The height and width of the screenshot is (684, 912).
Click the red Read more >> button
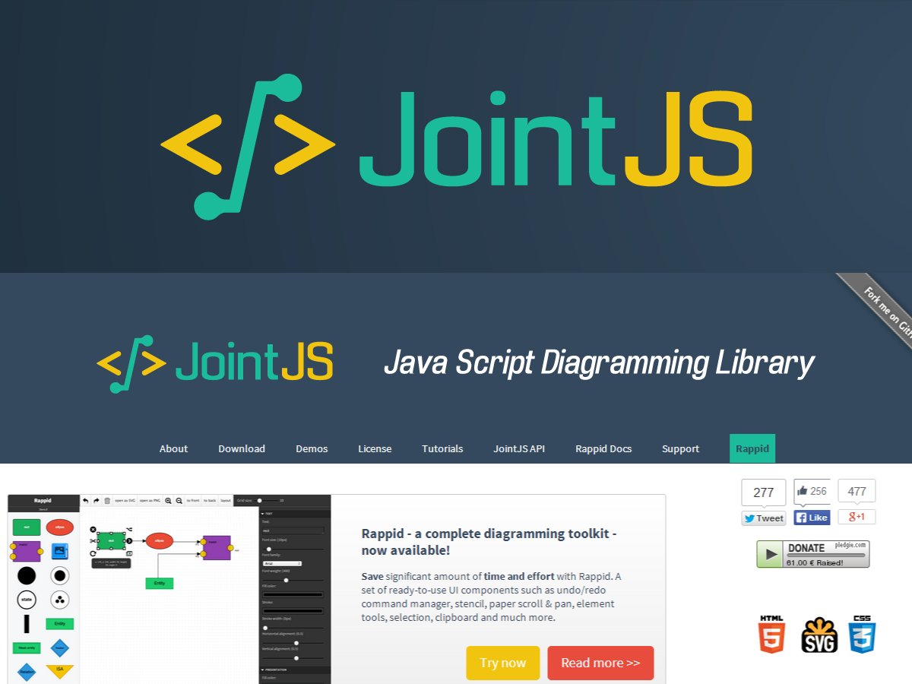click(600, 663)
